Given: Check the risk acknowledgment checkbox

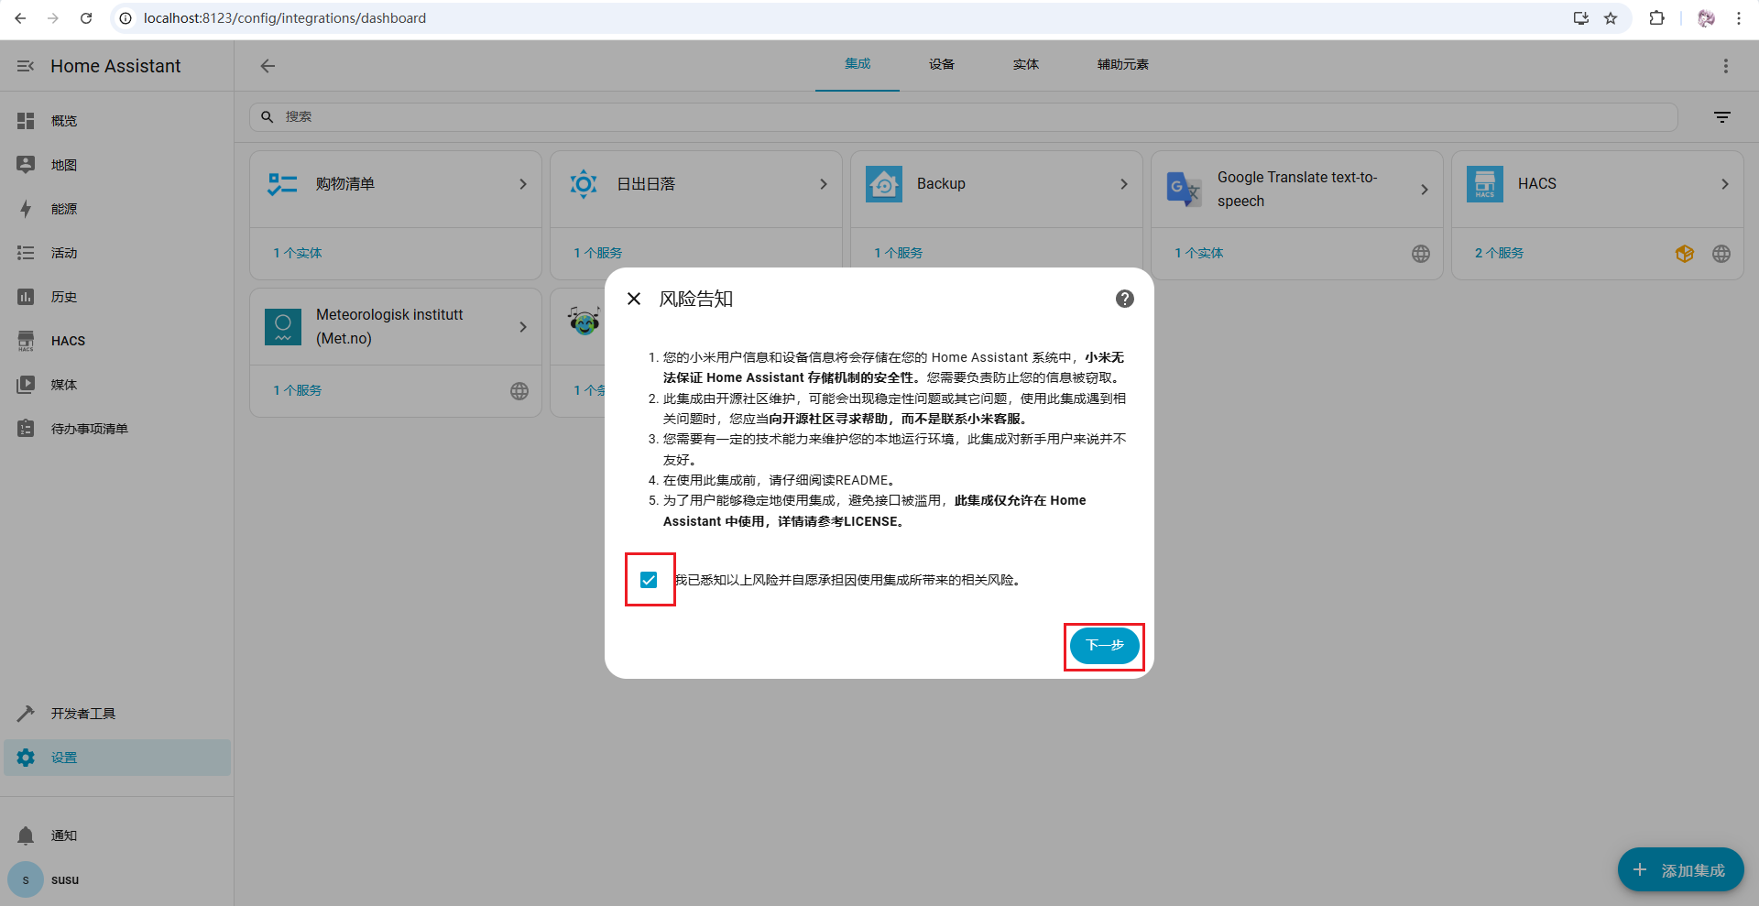Looking at the screenshot, I should [649, 580].
